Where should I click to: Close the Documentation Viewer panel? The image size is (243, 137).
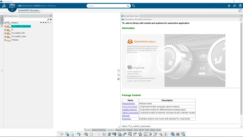click(241, 16)
